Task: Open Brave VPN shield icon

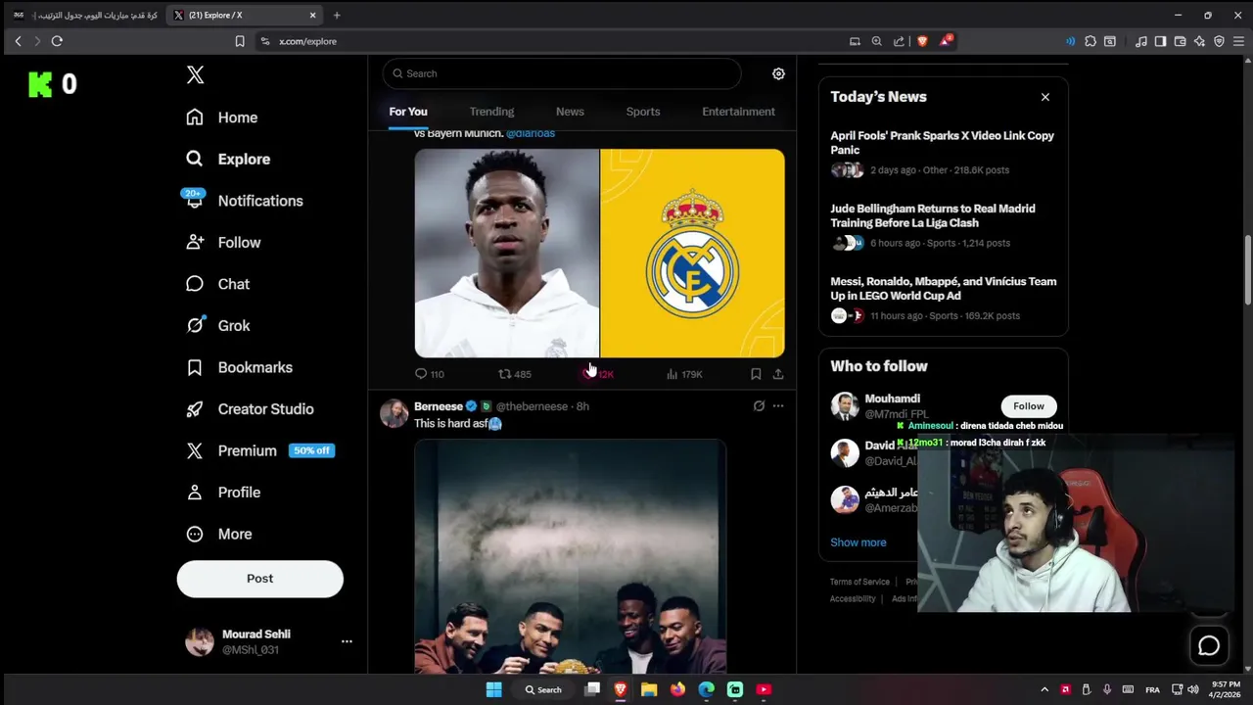Action: (x=1219, y=41)
